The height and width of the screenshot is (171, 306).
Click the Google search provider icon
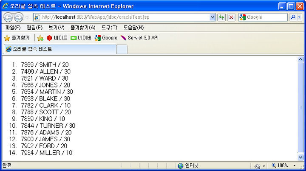click(x=242, y=17)
